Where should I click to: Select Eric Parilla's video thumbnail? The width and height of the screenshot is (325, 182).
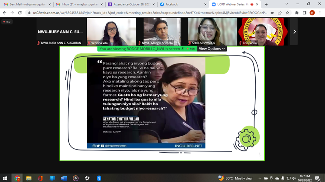(x=262, y=32)
